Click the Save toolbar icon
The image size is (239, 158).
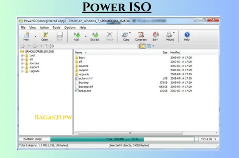59,36
